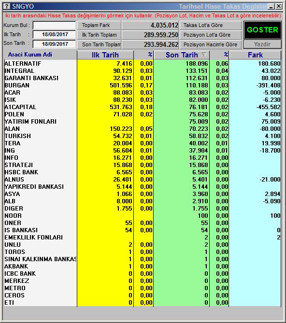Click Ilk Tarih value 501.596 for BURGAN
Image resolution: width=286 pixels, height=323 pixels.
click(x=121, y=85)
